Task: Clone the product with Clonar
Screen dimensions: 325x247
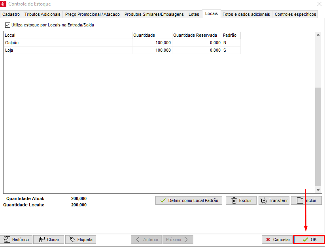Action: pos(49,240)
